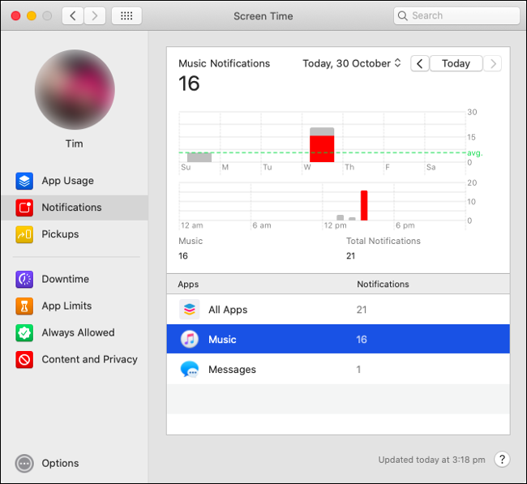Image resolution: width=527 pixels, height=484 pixels.
Task: Minimize the Screen Time window
Action: click(32, 15)
